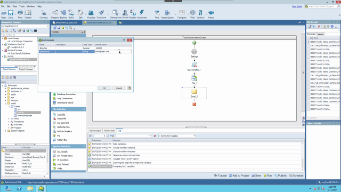Screen dimensions: 341x192
Task: Click Add to Project button
Action: coord(239,175)
